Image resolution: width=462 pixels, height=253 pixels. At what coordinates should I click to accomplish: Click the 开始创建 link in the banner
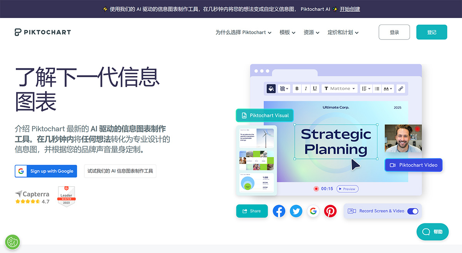[x=350, y=9]
